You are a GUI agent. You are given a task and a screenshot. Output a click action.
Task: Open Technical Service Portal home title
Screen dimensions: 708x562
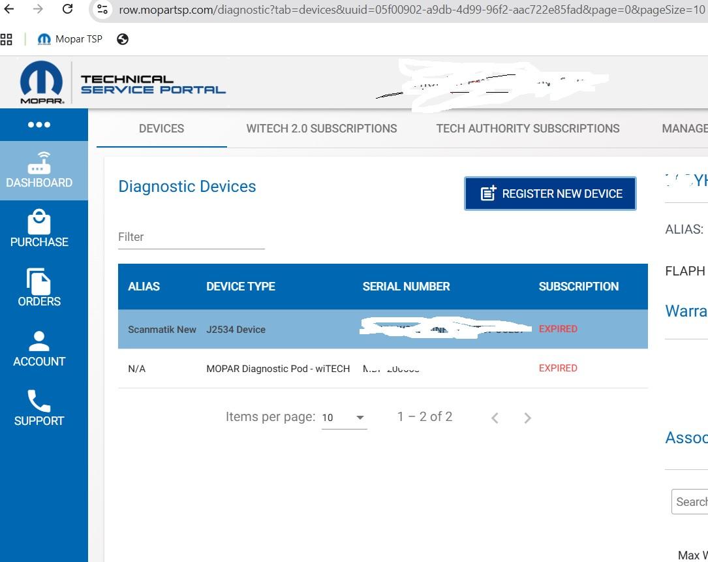[x=153, y=84]
